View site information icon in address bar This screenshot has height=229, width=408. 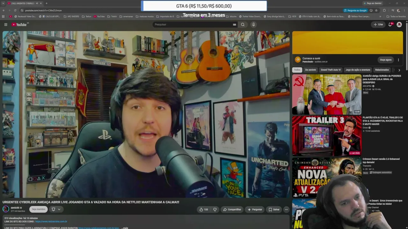coord(22,10)
